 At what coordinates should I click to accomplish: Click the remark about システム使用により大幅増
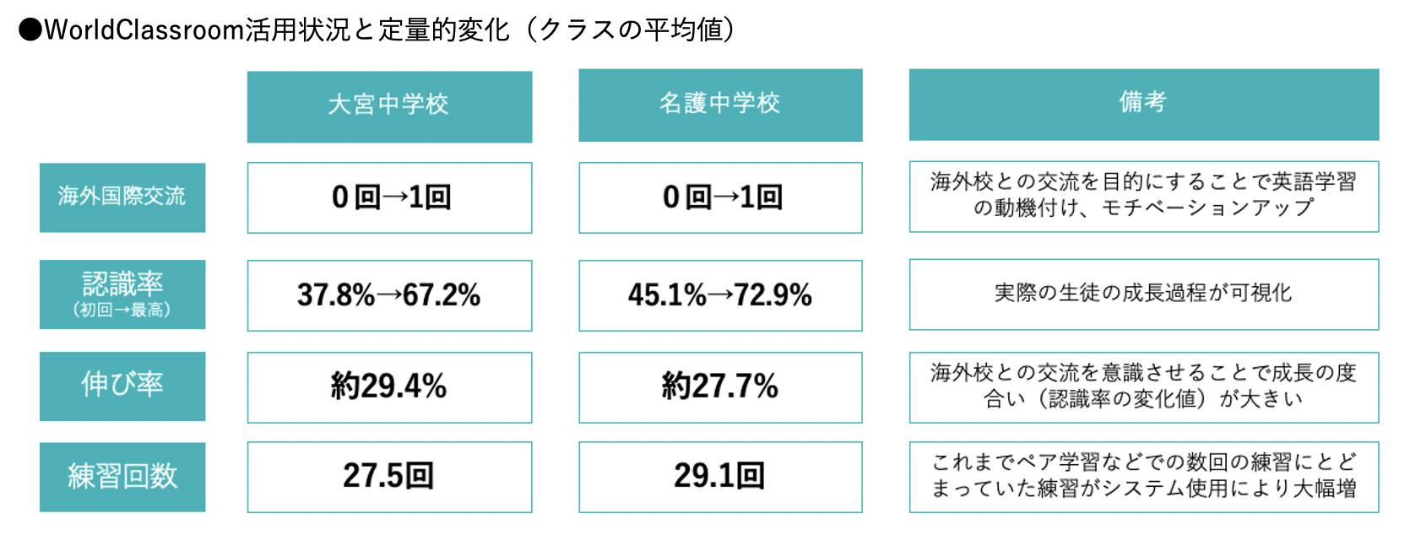(x=1143, y=477)
